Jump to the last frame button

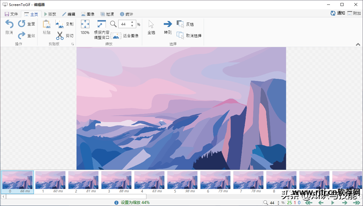point(356,203)
